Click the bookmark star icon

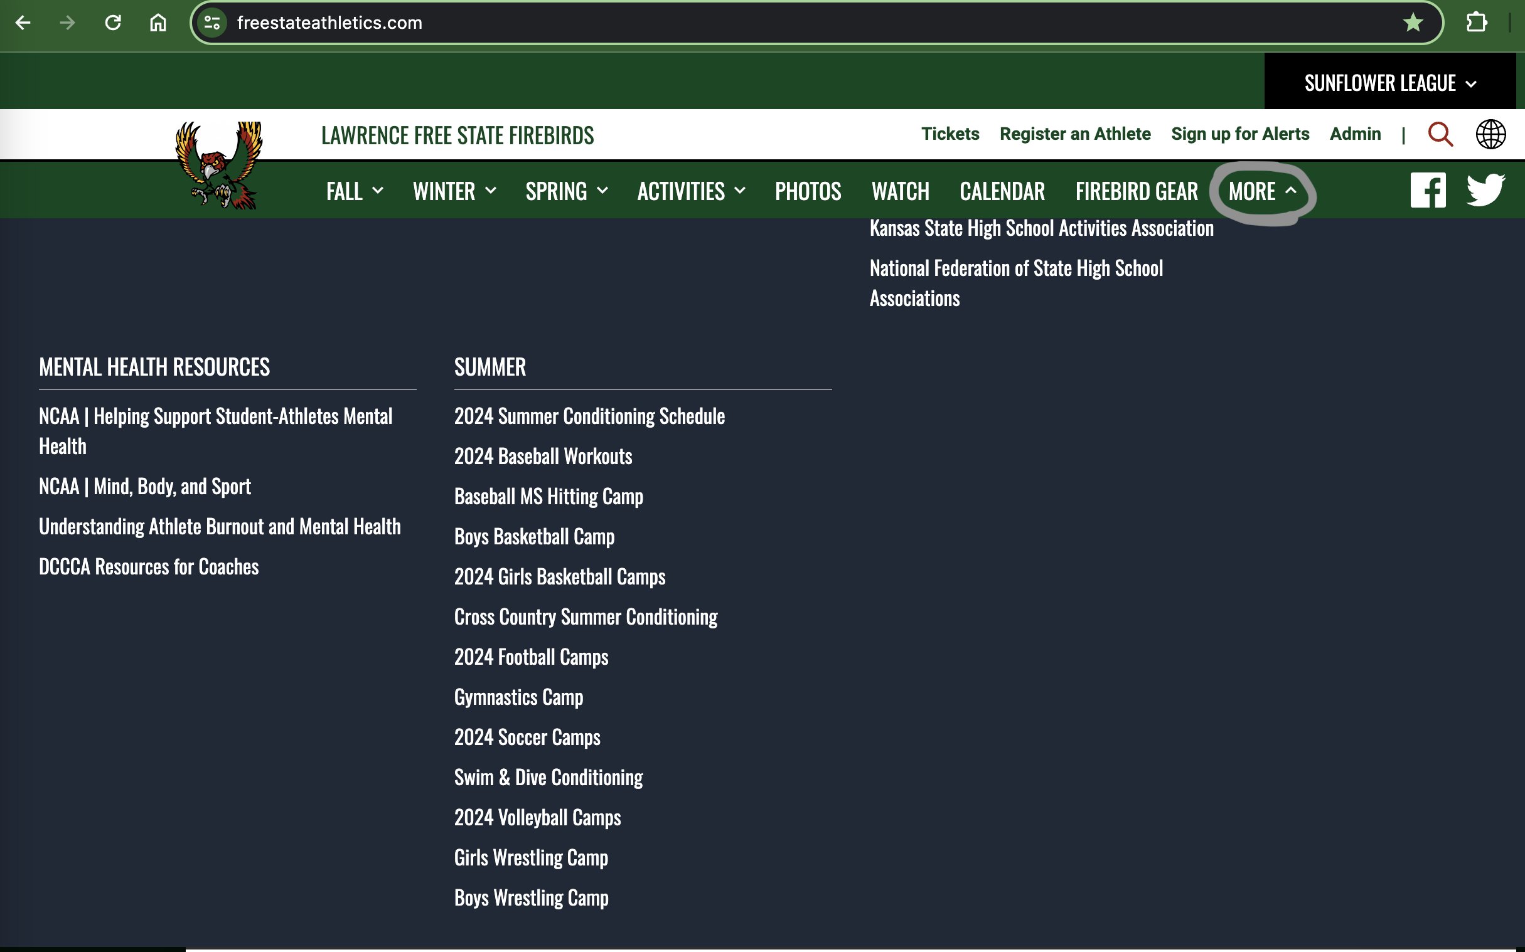tap(1413, 23)
